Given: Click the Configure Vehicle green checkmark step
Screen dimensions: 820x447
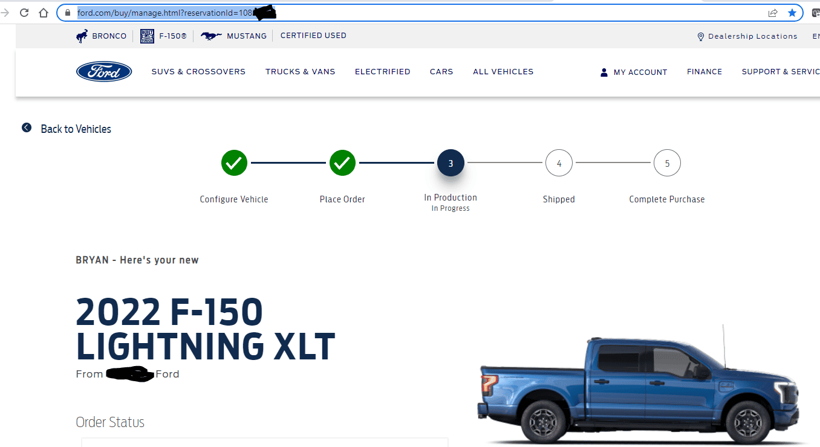Looking at the screenshot, I should 234,163.
